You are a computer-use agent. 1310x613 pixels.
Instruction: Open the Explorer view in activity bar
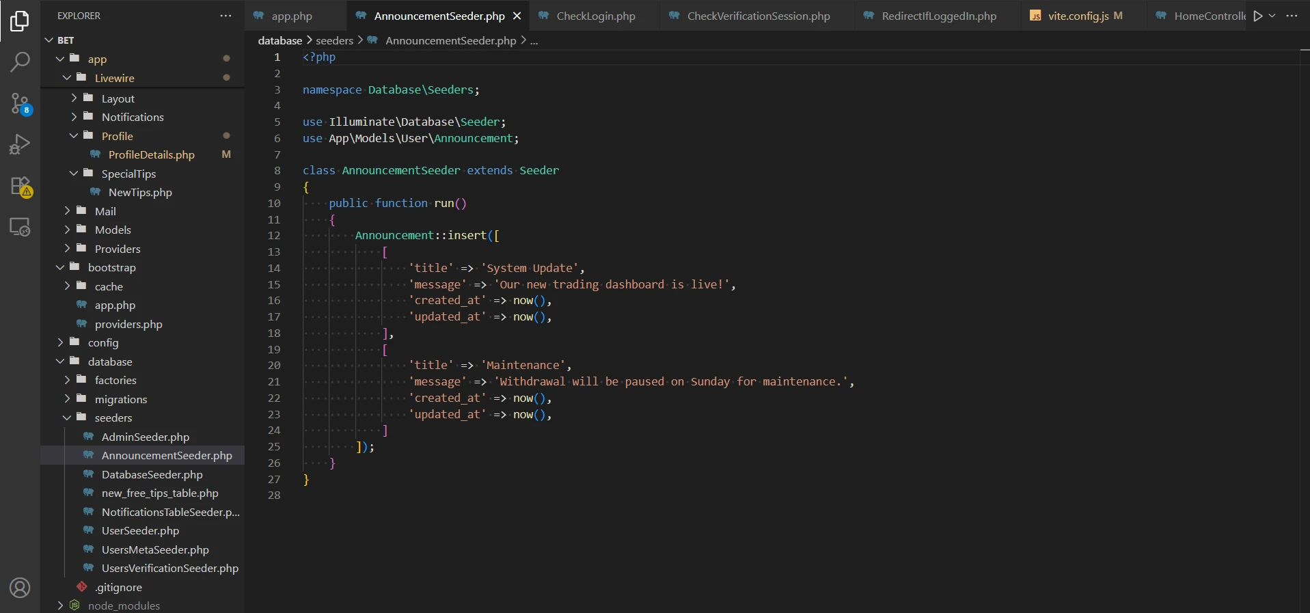[x=20, y=21]
